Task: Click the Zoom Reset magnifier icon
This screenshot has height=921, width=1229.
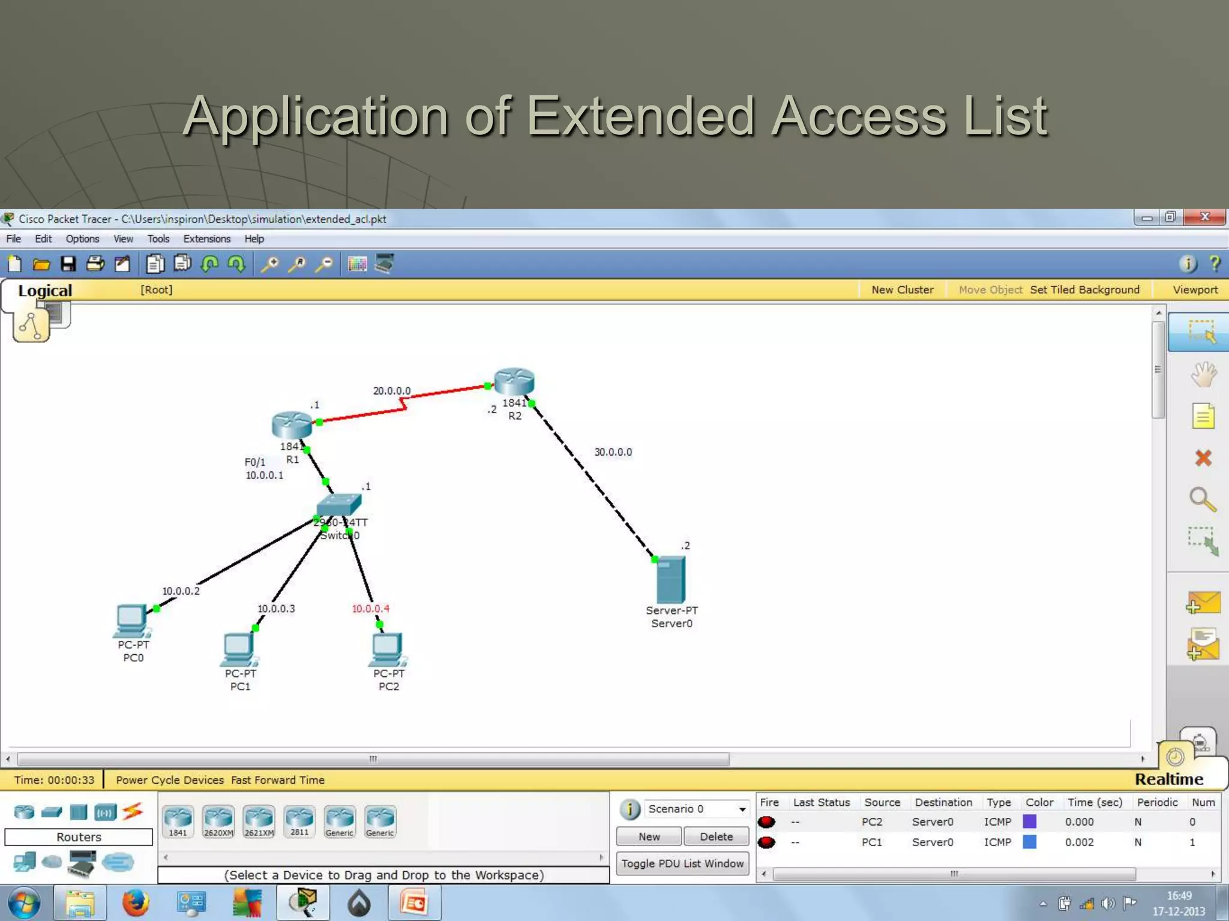Action: point(297,264)
